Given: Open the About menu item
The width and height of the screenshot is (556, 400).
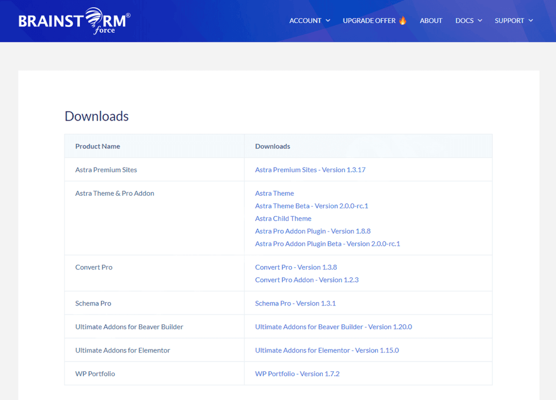Looking at the screenshot, I should point(431,21).
